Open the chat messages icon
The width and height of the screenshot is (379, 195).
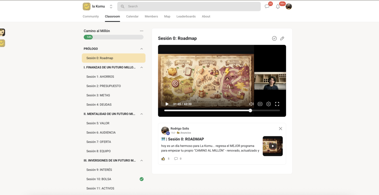267,7
